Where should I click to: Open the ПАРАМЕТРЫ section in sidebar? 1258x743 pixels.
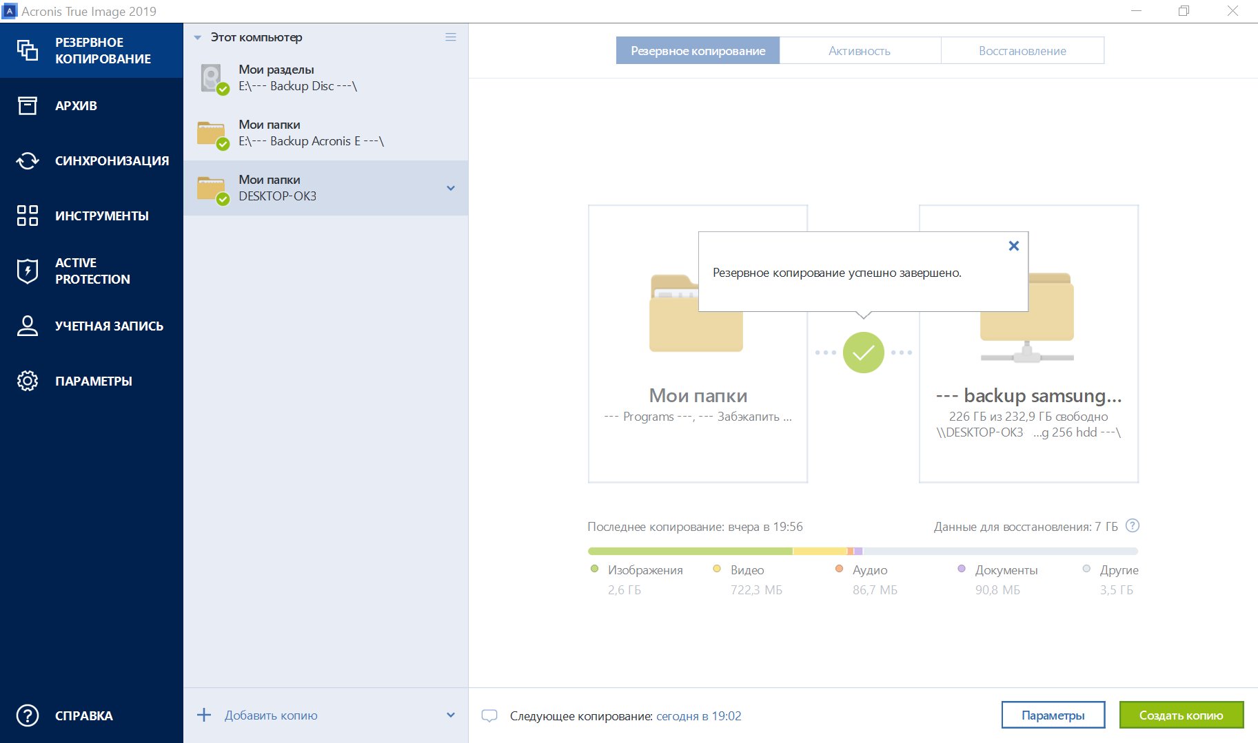(92, 381)
